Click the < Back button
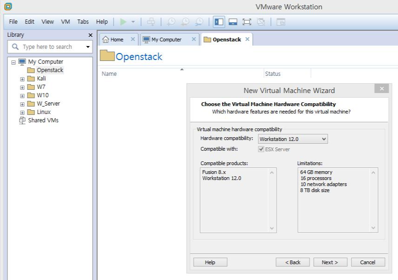The width and height of the screenshot is (398, 280). 293,262
